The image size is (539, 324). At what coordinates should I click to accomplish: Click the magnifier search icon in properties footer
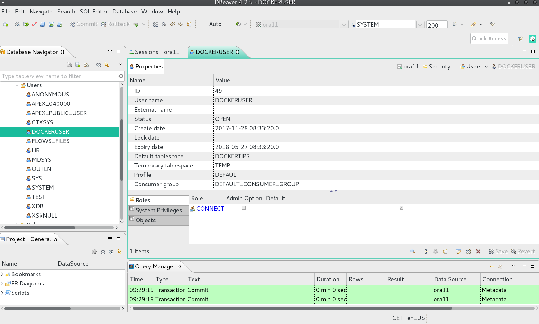tap(412, 251)
